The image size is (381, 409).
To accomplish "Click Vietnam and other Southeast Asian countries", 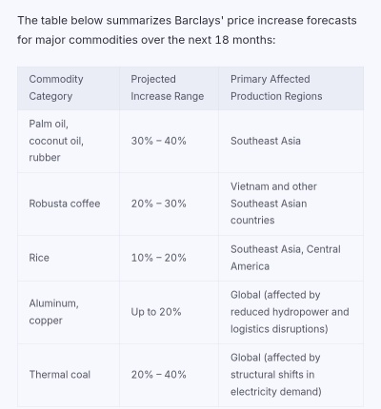I will click(x=273, y=204).
